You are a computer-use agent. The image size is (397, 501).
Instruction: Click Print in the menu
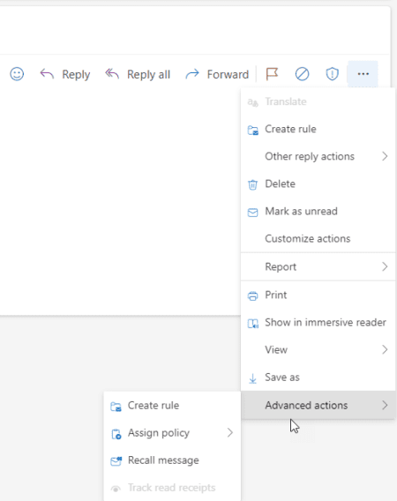318,295
